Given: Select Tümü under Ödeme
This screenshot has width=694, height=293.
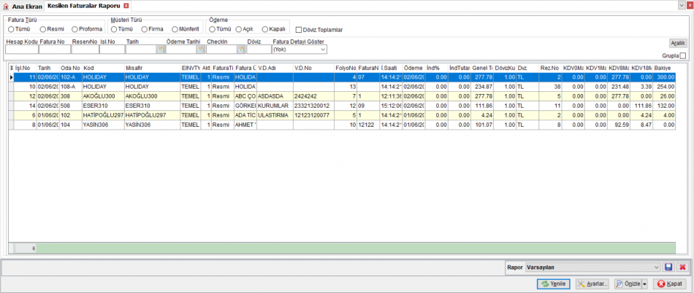Looking at the screenshot, I should (x=213, y=29).
